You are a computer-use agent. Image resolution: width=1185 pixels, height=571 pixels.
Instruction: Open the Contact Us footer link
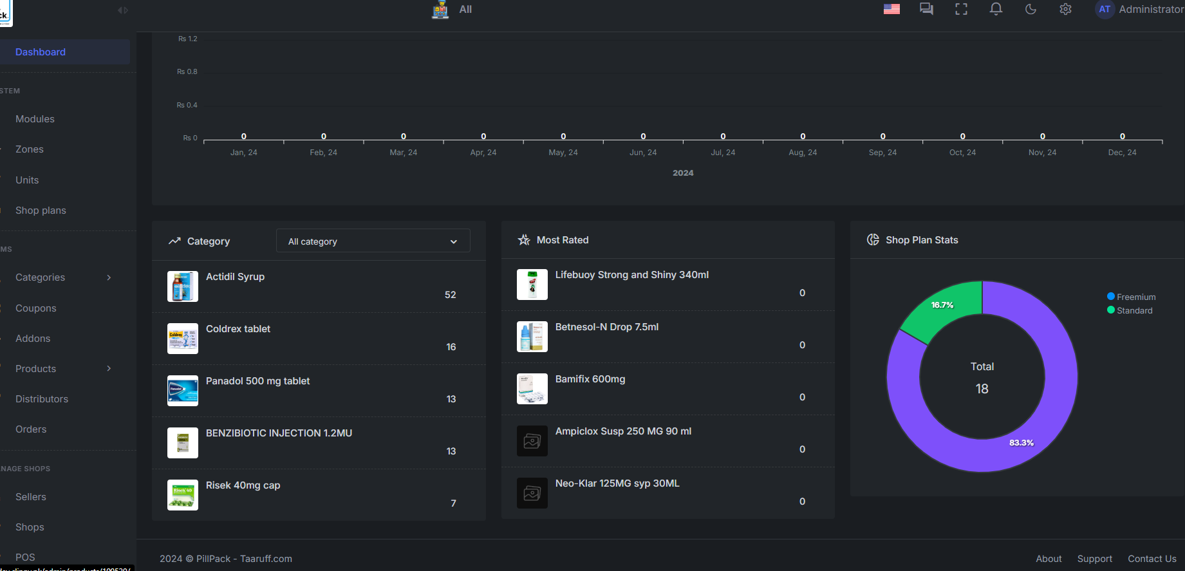1152,559
